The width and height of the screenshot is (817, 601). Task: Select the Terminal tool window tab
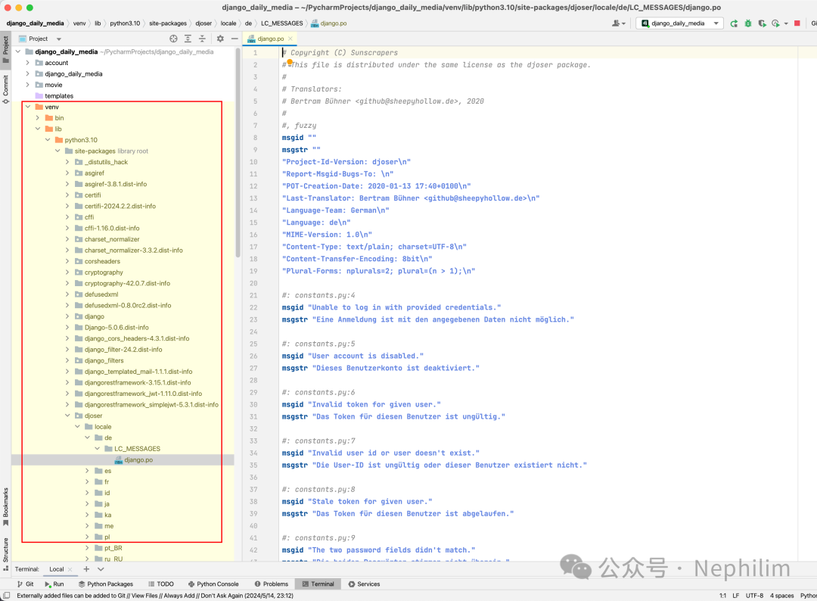[x=318, y=584]
